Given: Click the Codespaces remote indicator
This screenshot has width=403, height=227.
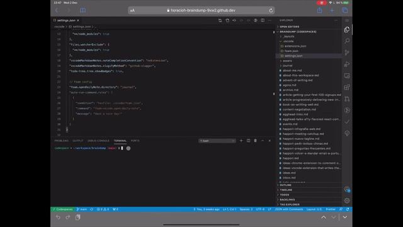Looking at the screenshot, I should click(x=62, y=209).
